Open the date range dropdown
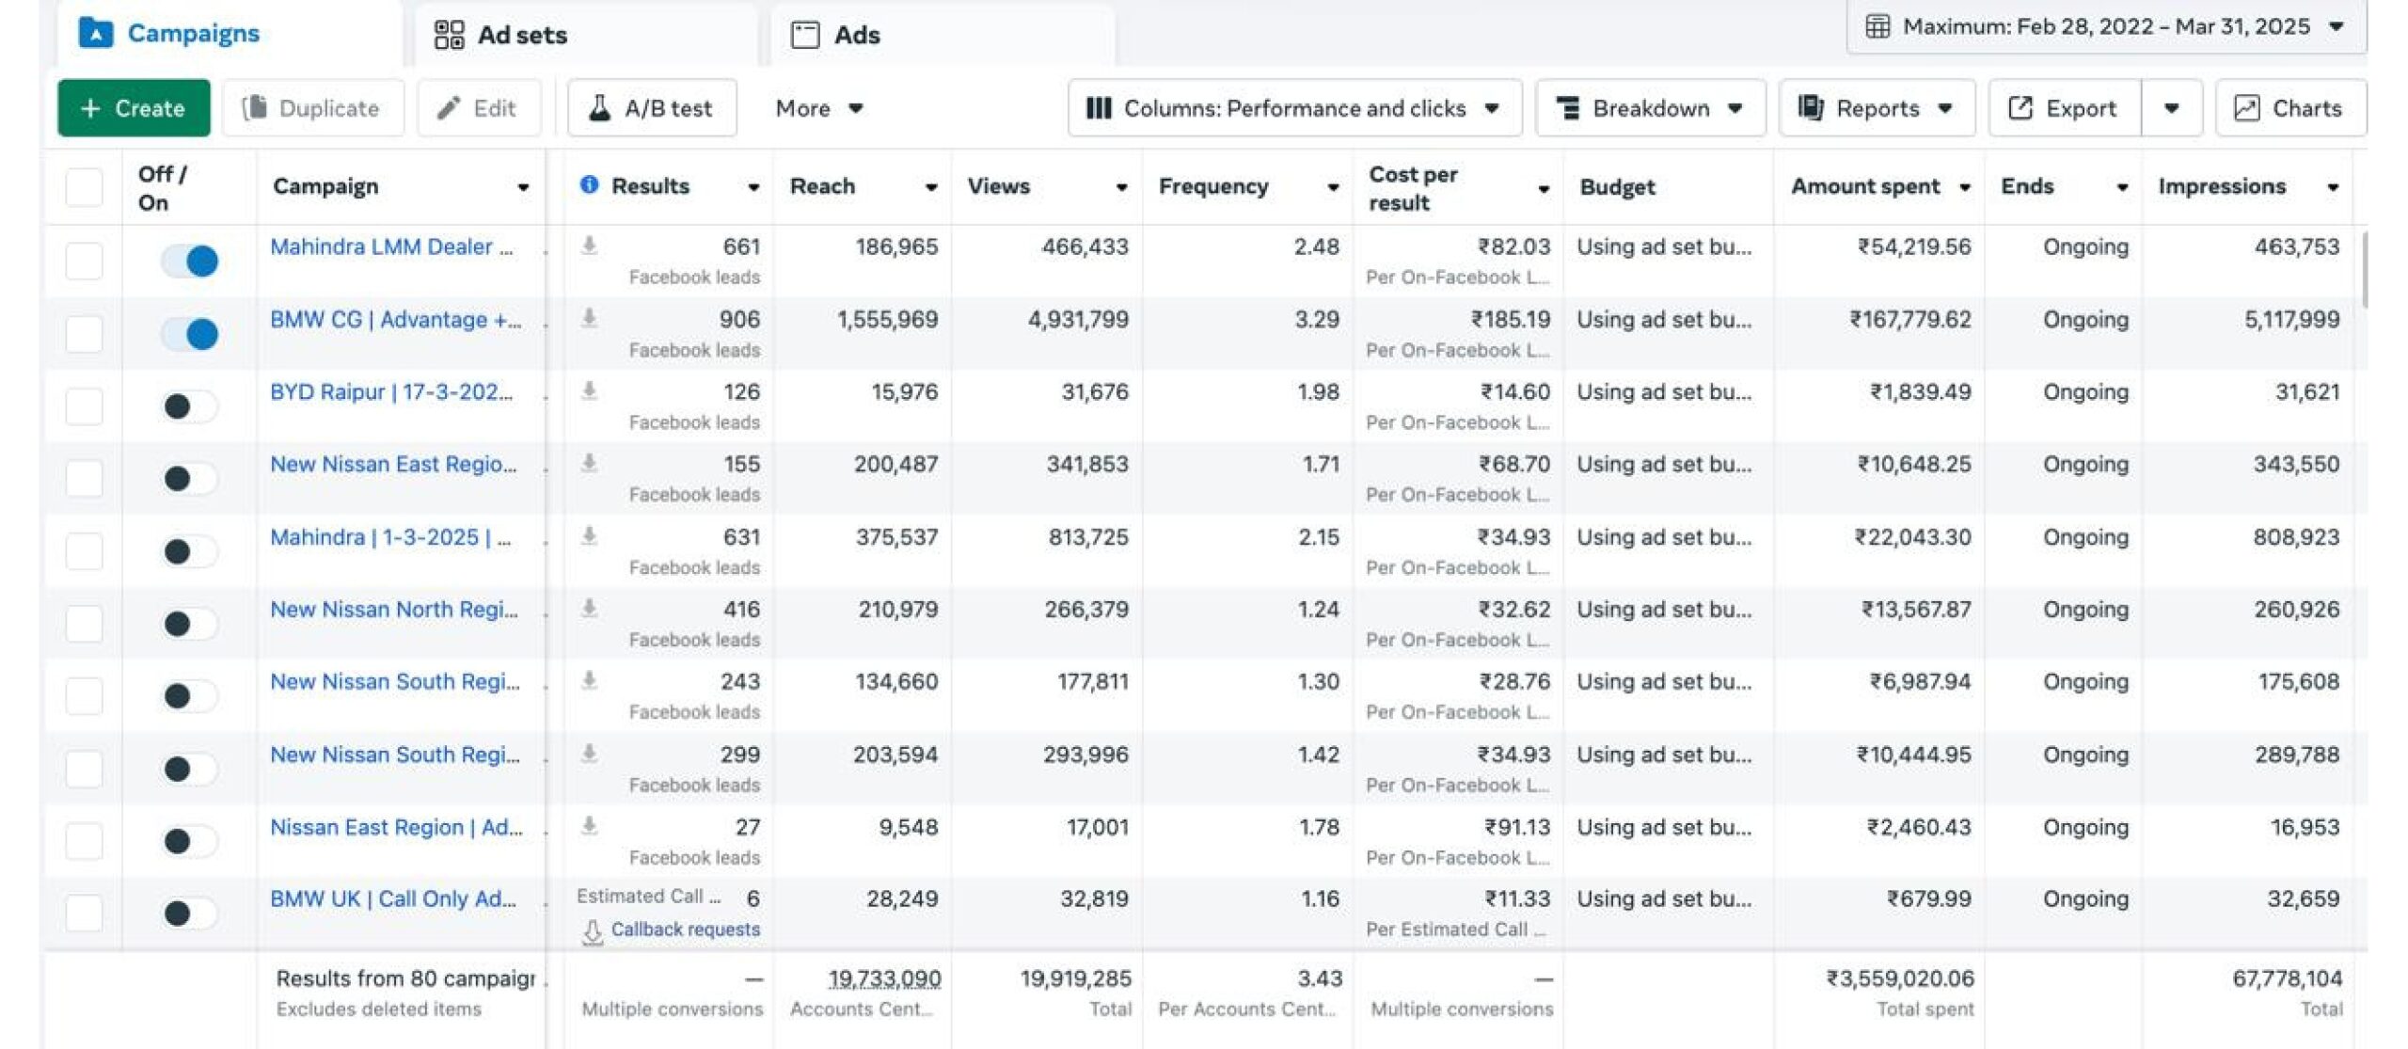Image resolution: width=2408 pixels, height=1049 pixels. pos(2106,26)
